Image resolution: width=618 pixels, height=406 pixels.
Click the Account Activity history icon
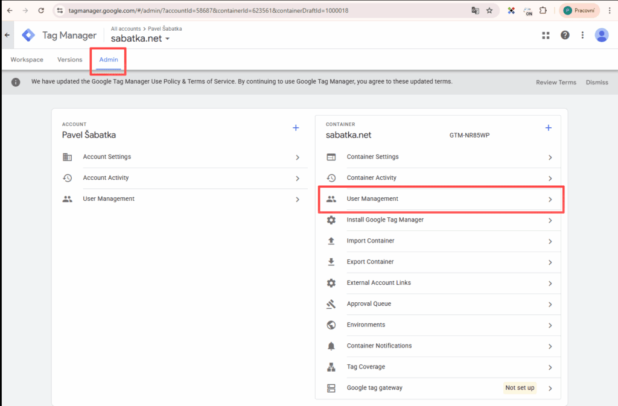[x=68, y=178]
